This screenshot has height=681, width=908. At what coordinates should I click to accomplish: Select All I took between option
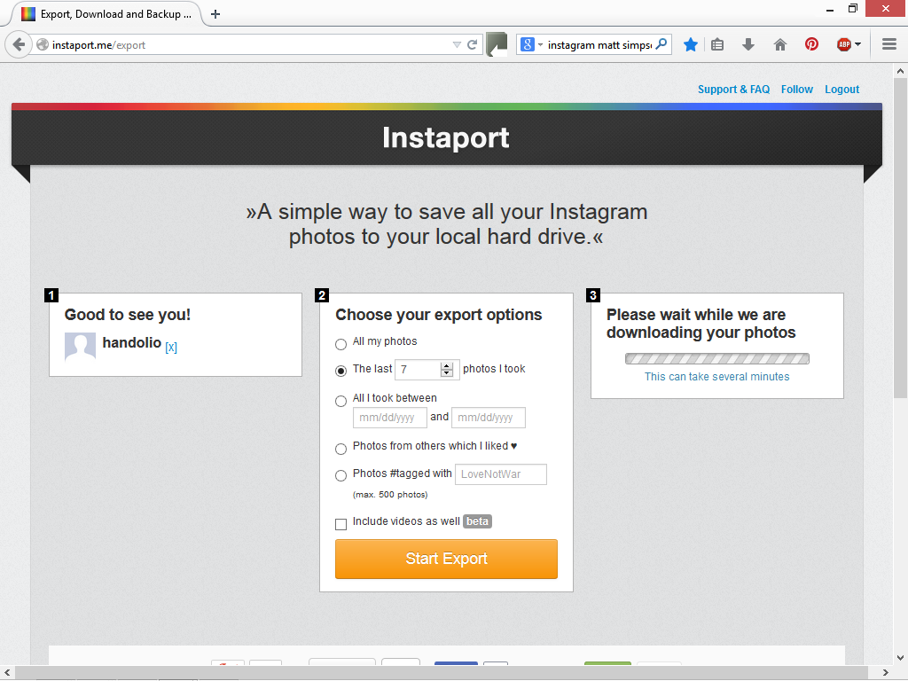pyautogui.click(x=341, y=401)
